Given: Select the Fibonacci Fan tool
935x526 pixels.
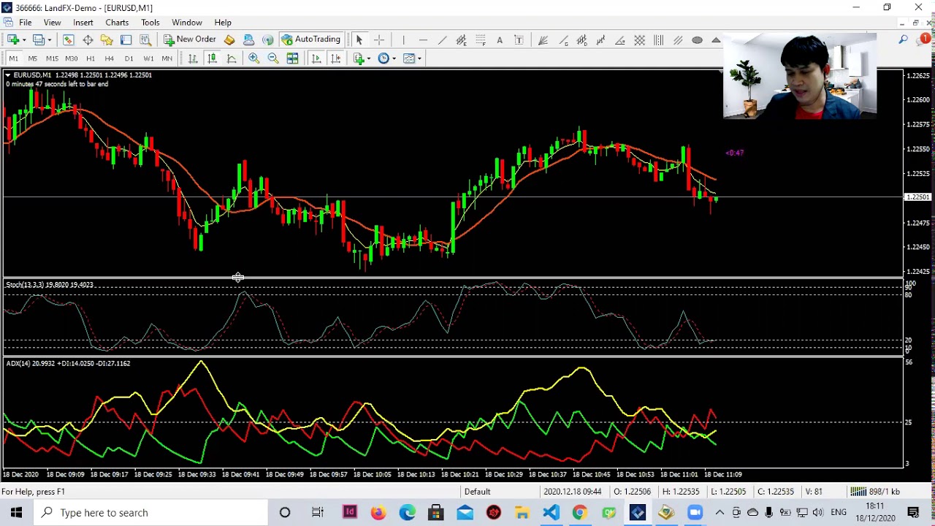Looking at the screenshot, I should click(543, 40).
